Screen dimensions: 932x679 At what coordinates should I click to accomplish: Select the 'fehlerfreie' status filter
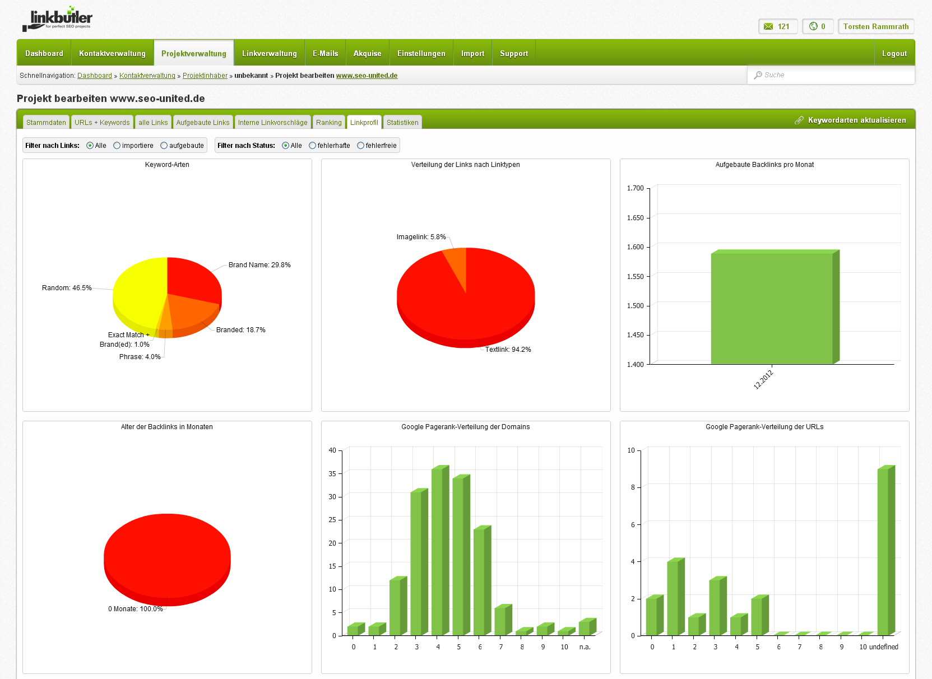click(x=360, y=146)
